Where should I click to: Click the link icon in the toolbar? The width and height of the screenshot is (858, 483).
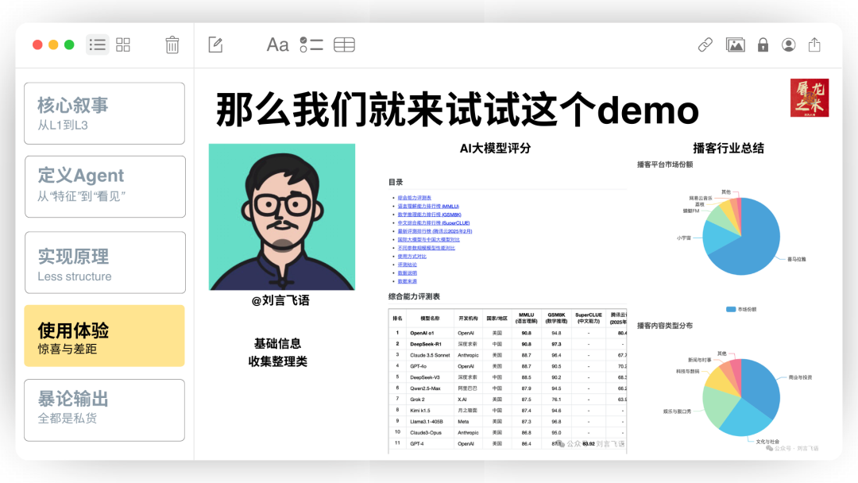click(705, 44)
